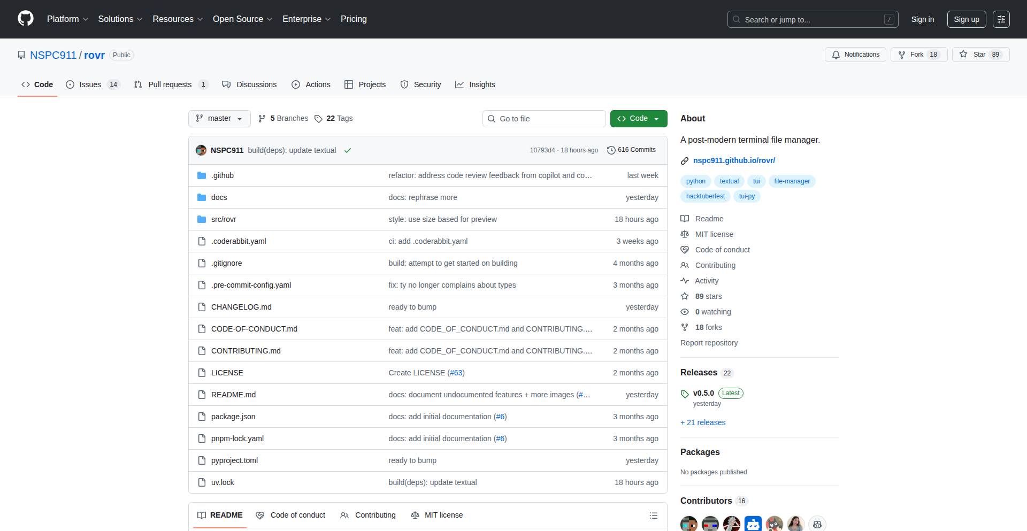Click the commit history clock icon
Viewport: 1027px width, 531px height.
611,150
